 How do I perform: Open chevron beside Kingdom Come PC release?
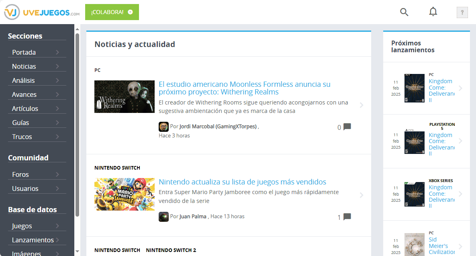pyautogui.click(x=460, y=88)
